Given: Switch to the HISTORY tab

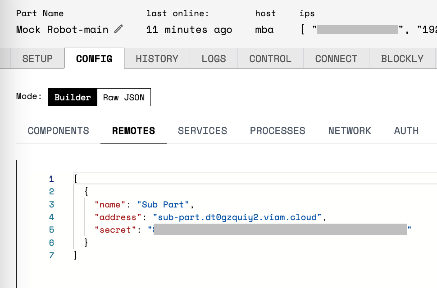Looking at the screenshot, I should pos(157,58).
